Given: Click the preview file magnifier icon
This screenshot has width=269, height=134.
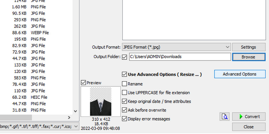Looking at the screenshot, I should click(224, 117).
